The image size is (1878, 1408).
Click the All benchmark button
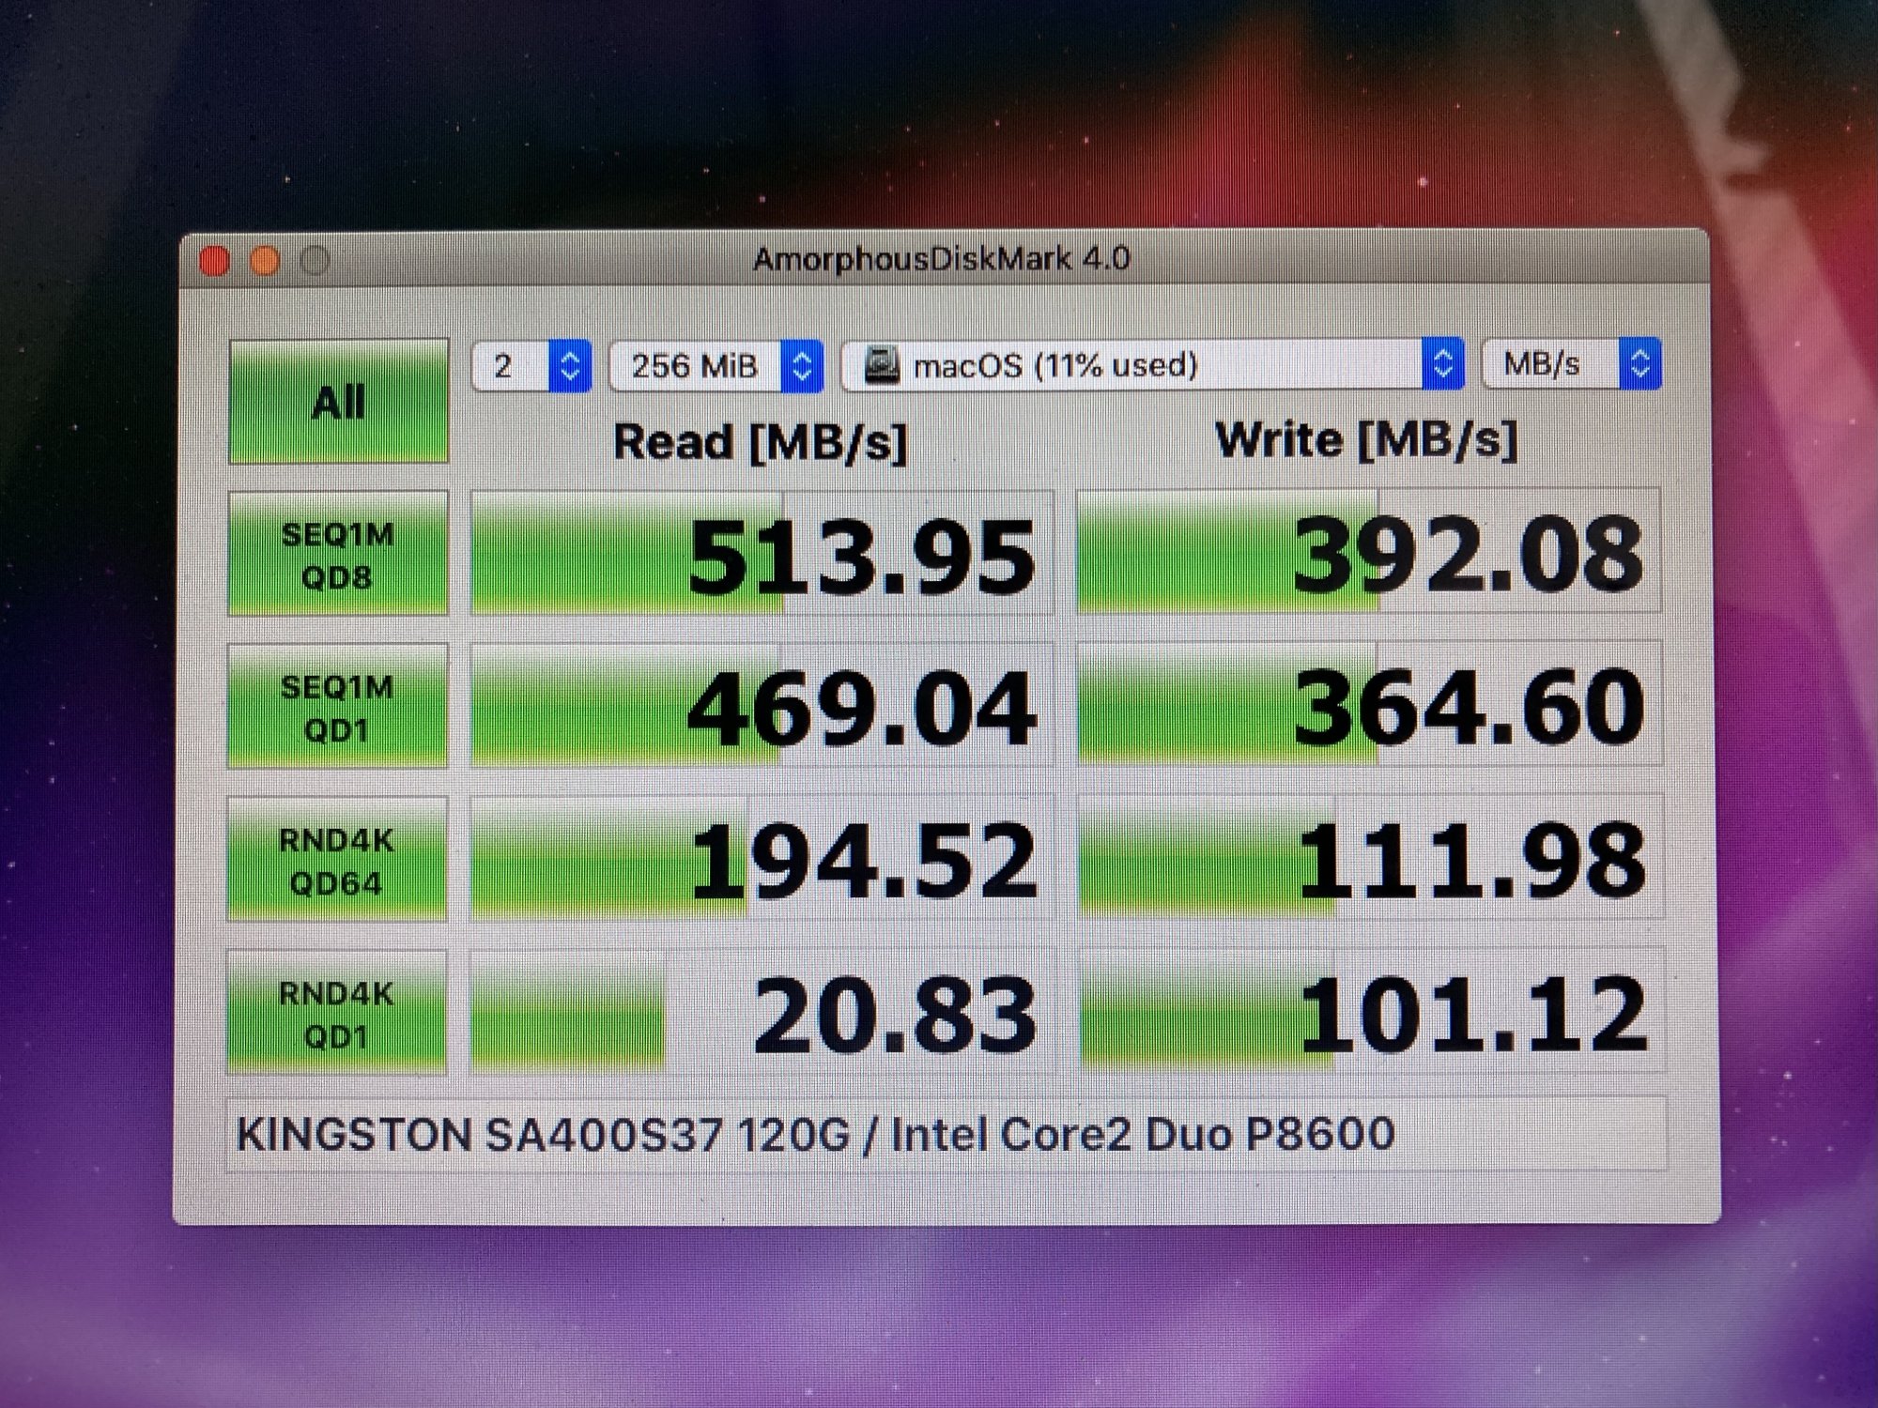click(x=338, y=403)
